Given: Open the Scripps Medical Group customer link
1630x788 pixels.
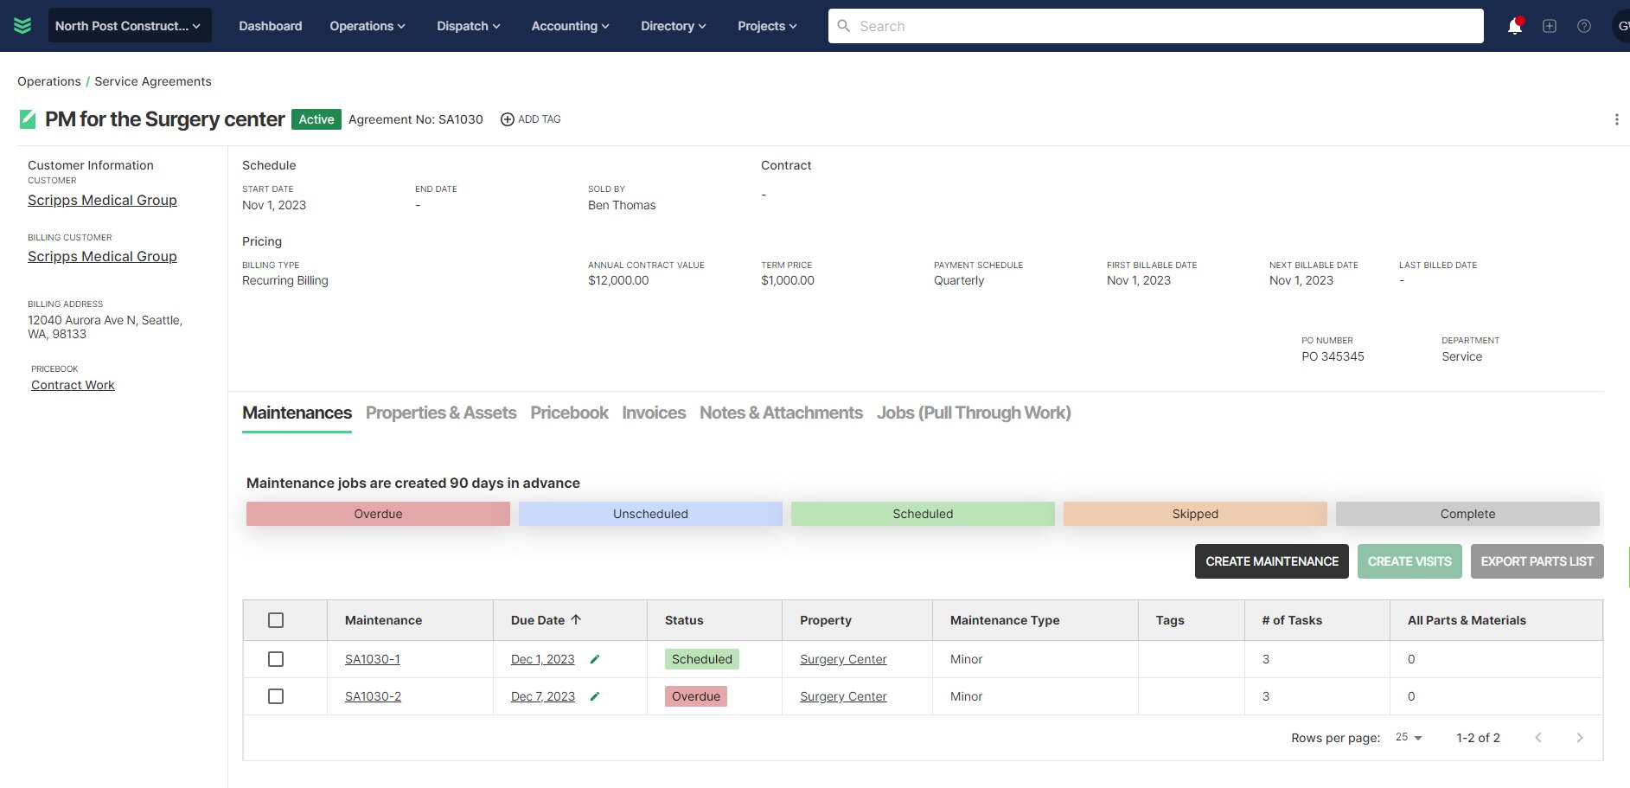Looking at the screenshot, I should pyautogui.click(x=102, y=200).
